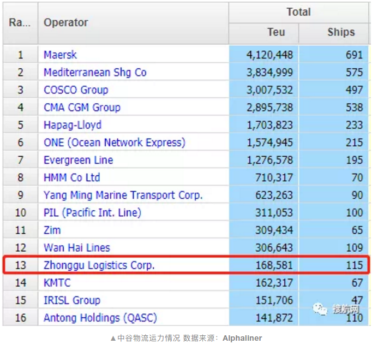Click the Mediterranean Shg Co link

pyautogui.click(x=95, y=72)
